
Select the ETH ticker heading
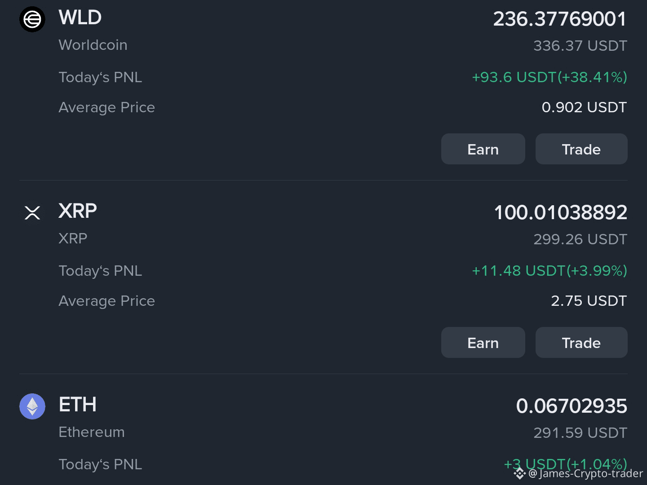click(78, 405)
